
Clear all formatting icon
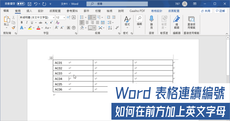pos(57,22)
